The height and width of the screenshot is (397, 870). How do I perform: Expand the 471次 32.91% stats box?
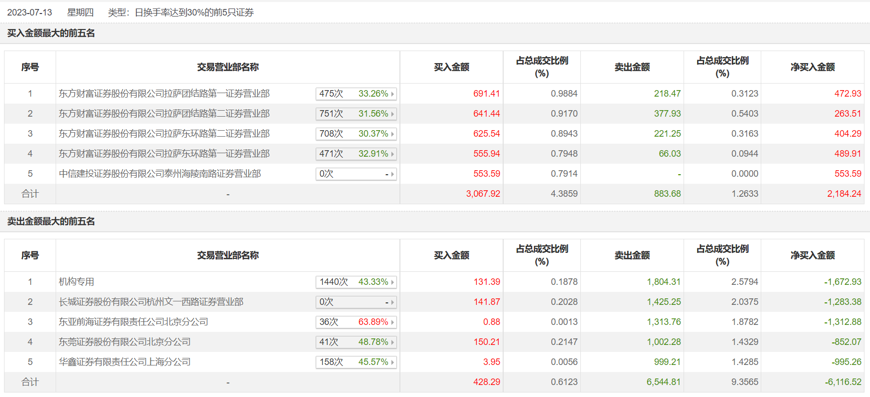point(356,154)
